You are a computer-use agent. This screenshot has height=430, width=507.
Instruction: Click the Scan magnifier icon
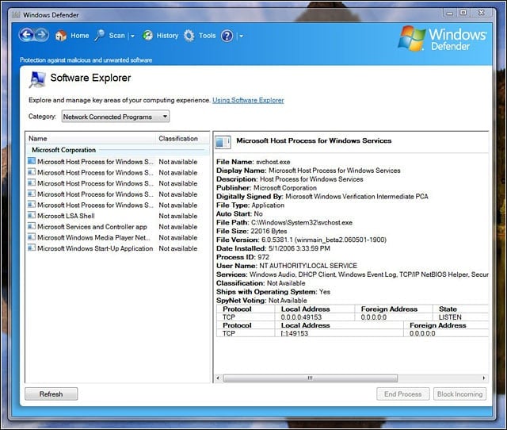click(x=100, y=35)
